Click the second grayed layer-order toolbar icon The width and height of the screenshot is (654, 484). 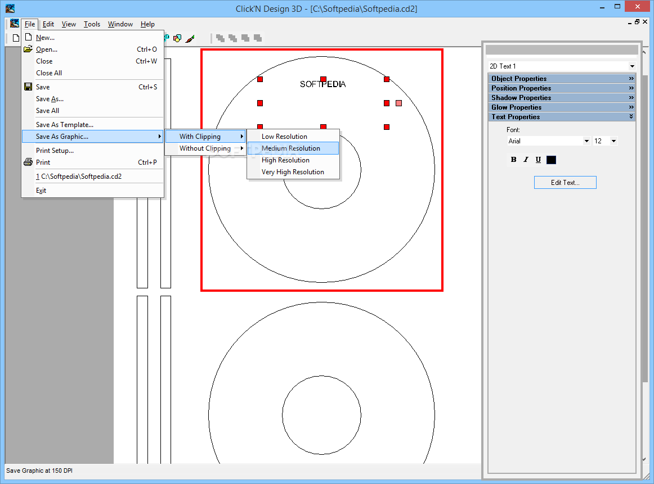pyautogui.click(x=233, y=38)
